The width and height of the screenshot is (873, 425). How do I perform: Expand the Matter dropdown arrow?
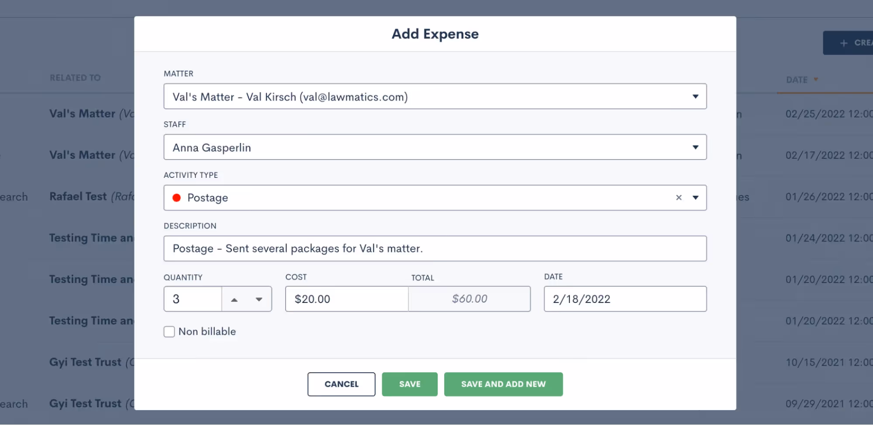(695, 96)
